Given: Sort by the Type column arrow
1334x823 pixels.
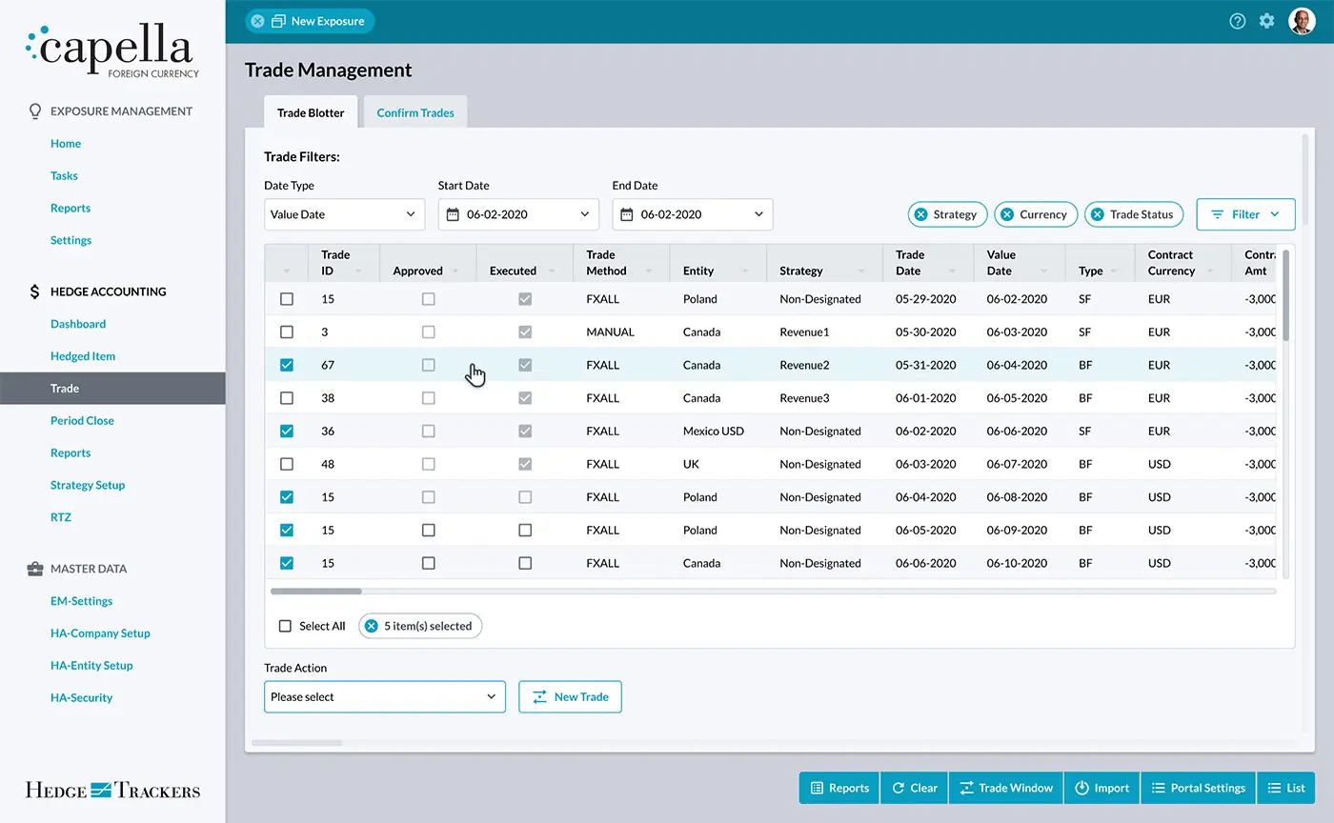Looking at the screenshot, I should click(x=1115, y=271).
